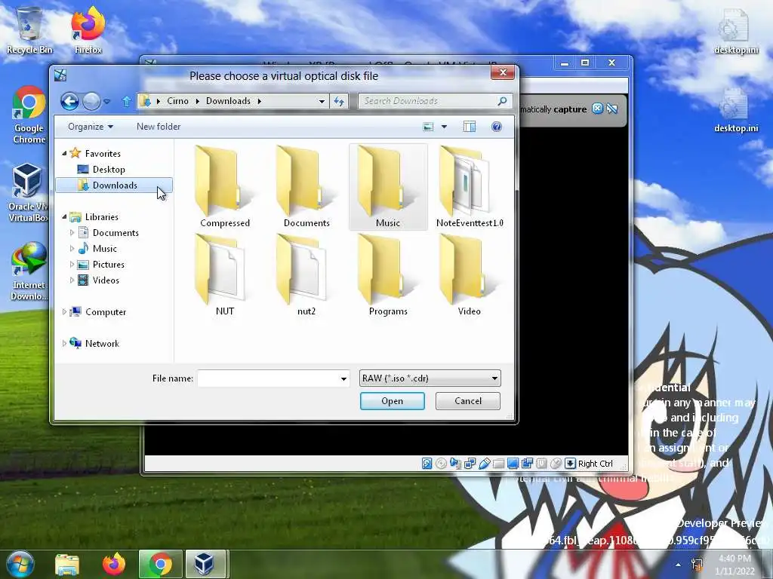Go back with the blue Back arrow
The image size is (773, 579).
point(69,102)
